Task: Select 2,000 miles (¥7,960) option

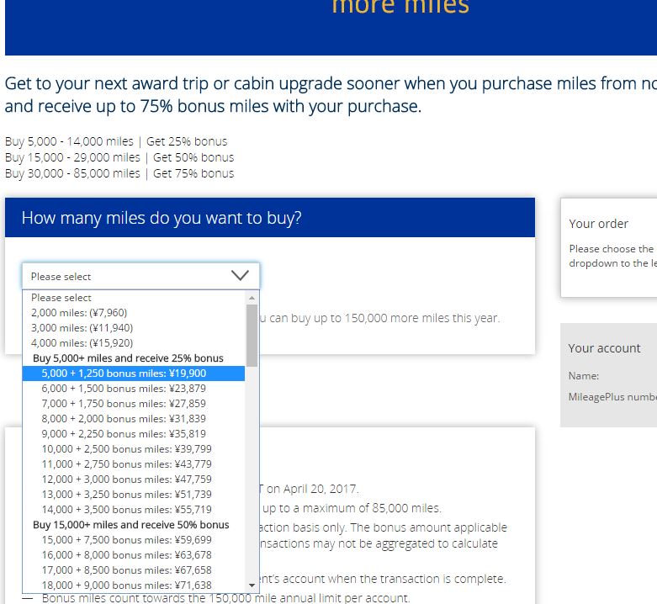Action: (x=134, y=313)
